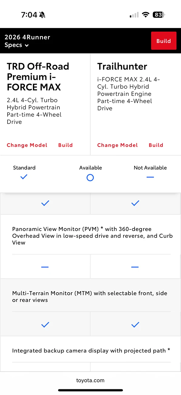Click the TRD Off-Road checkmark above PVM row
Screen dimensions: 181x395
click(45, 203)
